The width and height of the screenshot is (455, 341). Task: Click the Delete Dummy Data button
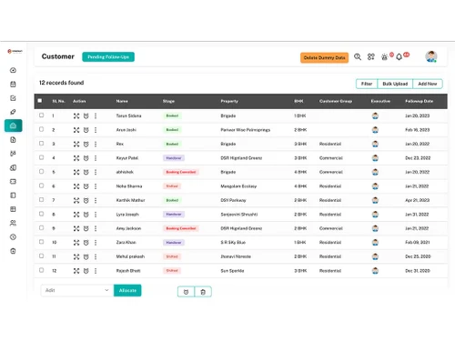pos(324,57)
